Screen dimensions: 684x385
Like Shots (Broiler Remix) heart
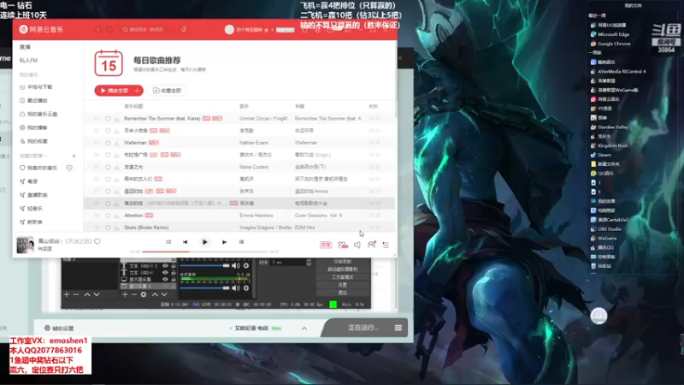(108, 228)
